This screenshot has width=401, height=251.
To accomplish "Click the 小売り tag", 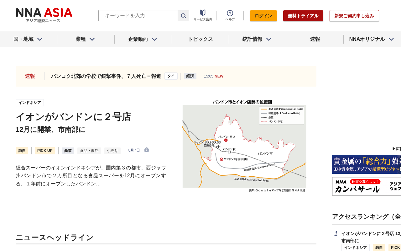I will pos(112,151).
